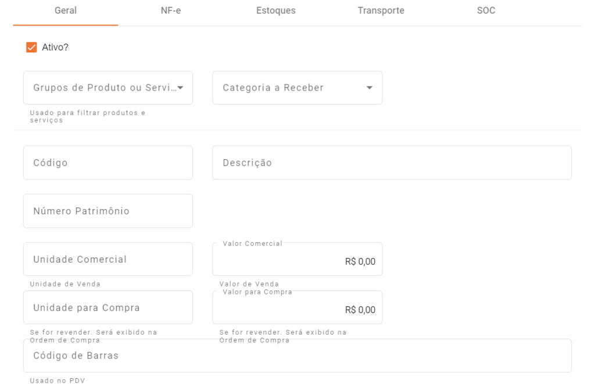This screenshot has width=595, height=384.
Task: Focus the Valor Comercial amount field
Action: click(x=297, y=261)
